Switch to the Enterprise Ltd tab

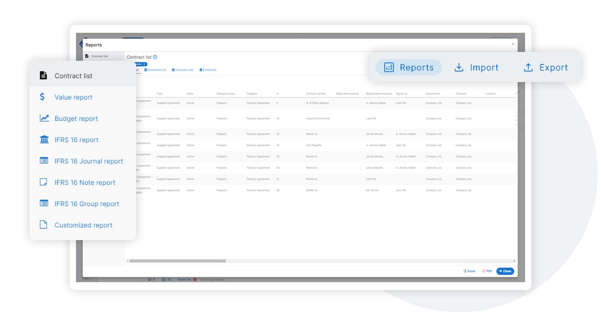click(155, 70)
